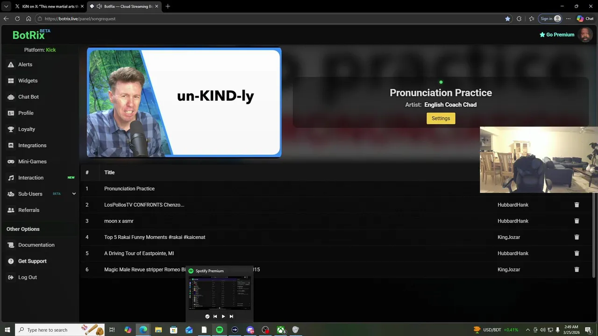Delete LosPollosTV CONFRONTS Chenzo song request

pyautogui.click(x=577, y=205)
